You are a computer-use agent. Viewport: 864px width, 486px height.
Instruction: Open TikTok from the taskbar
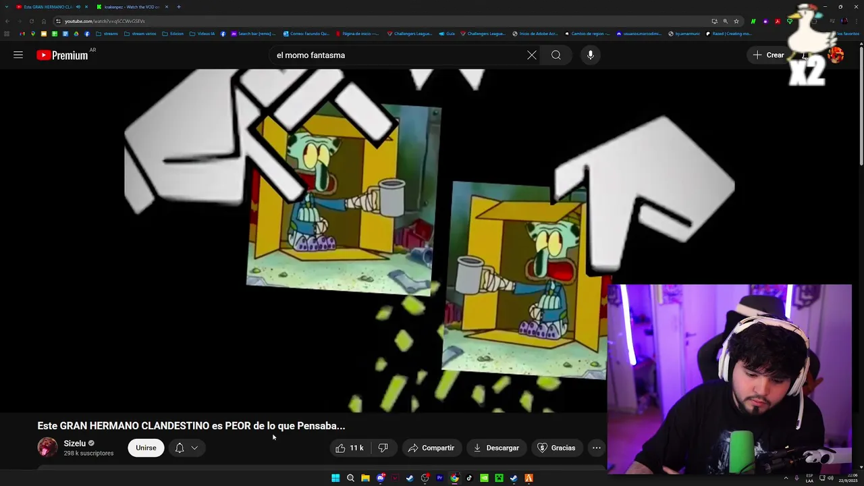469,478
